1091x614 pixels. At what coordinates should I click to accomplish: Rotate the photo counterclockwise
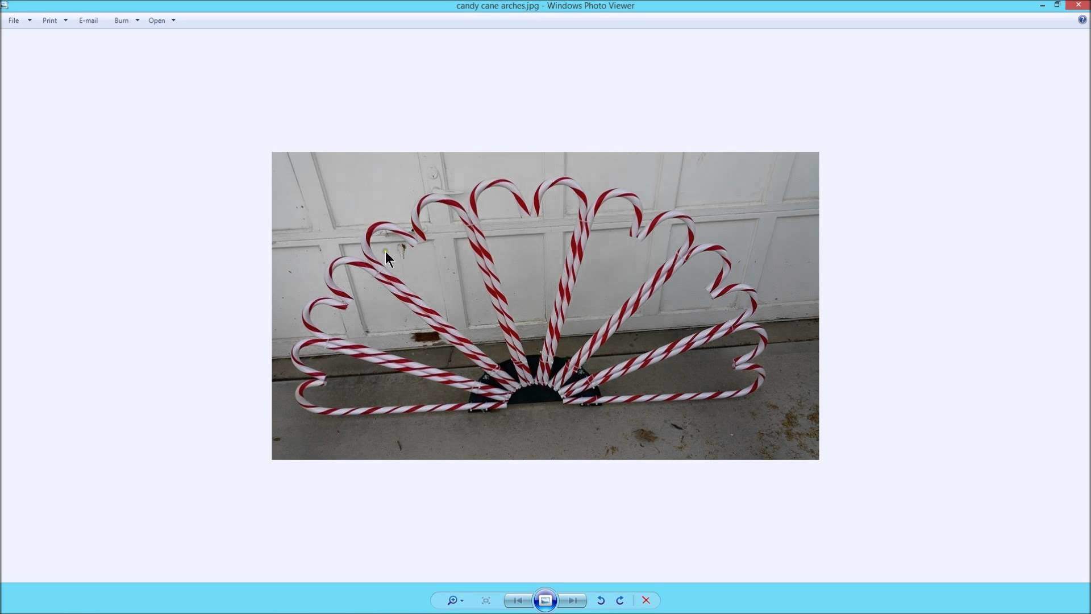(601, 600)
